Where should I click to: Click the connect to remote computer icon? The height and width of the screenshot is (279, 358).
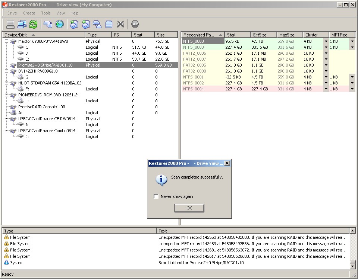click(22, 24)
